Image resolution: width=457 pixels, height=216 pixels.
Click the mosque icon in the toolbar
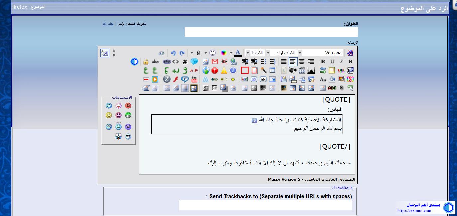311,70
